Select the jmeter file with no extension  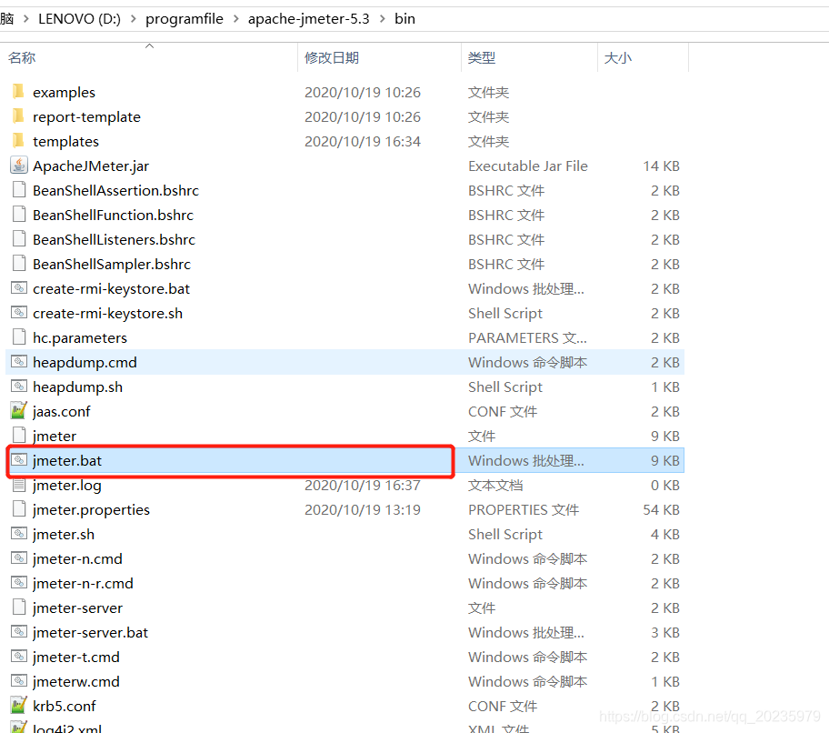point(55,437)
